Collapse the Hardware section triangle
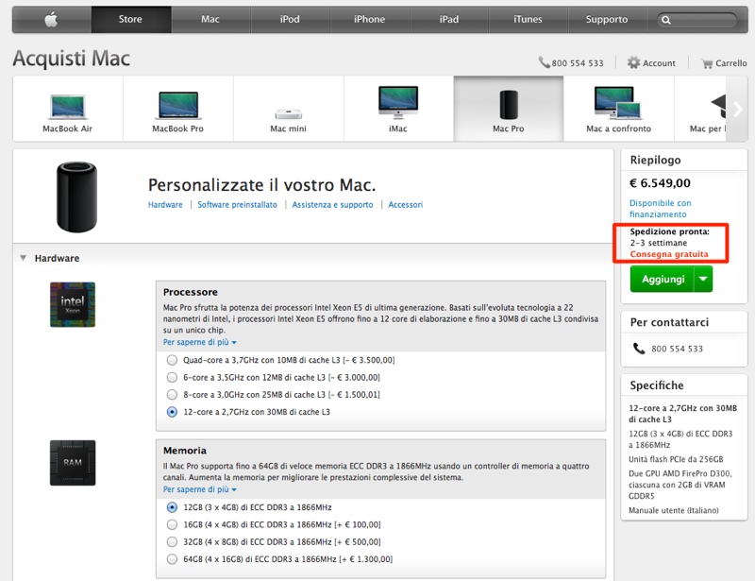Image resolution: width=755 pixels, height=581 pixels. pos(23,258)
